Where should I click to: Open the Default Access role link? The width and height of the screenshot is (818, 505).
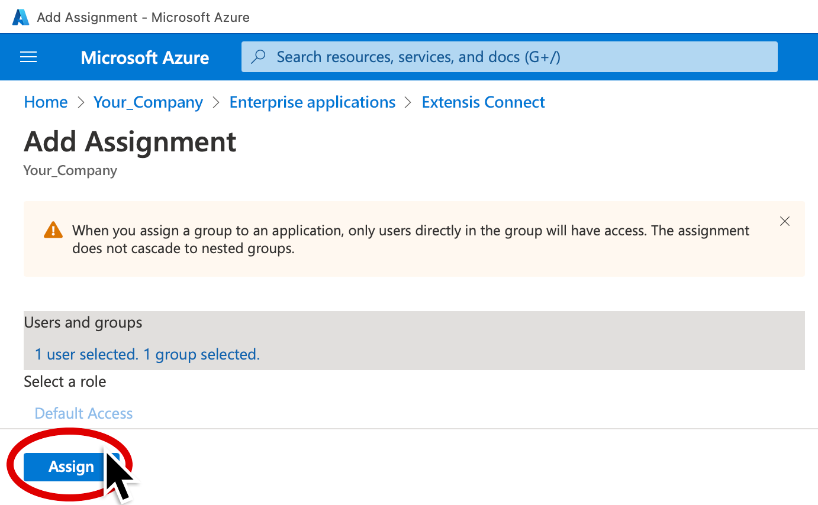point(83,413)
